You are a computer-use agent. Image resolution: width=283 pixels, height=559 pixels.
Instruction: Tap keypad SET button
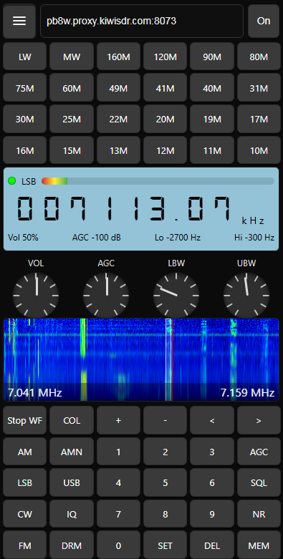click(166, 545)
